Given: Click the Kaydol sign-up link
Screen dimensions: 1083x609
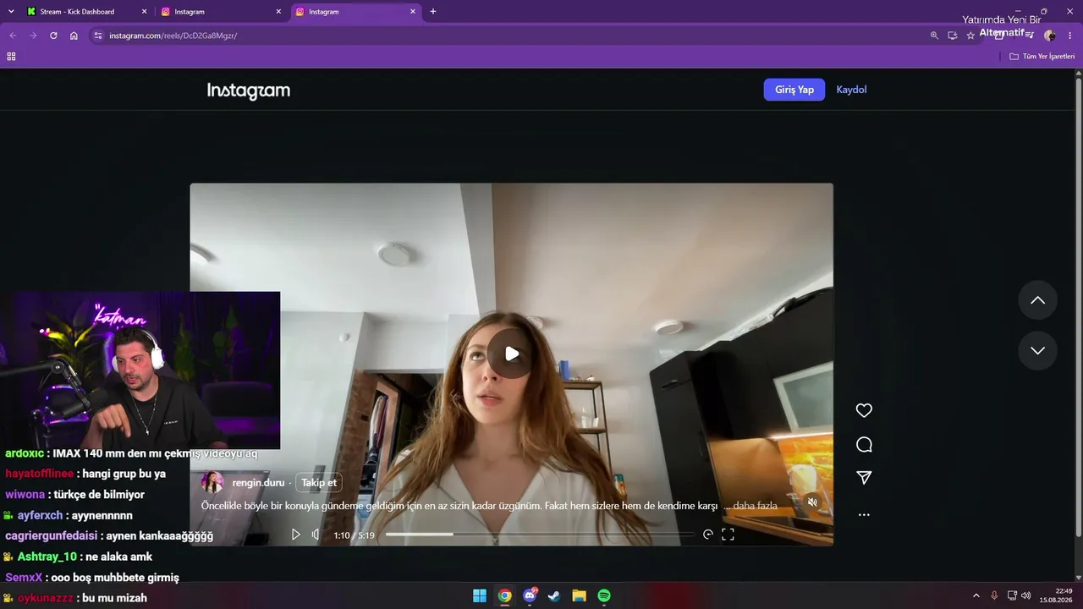Looking at the screenshot, I should [851, 90].
